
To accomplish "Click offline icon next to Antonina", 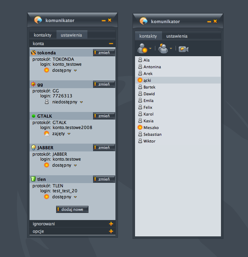I will (x=140, y=66).
